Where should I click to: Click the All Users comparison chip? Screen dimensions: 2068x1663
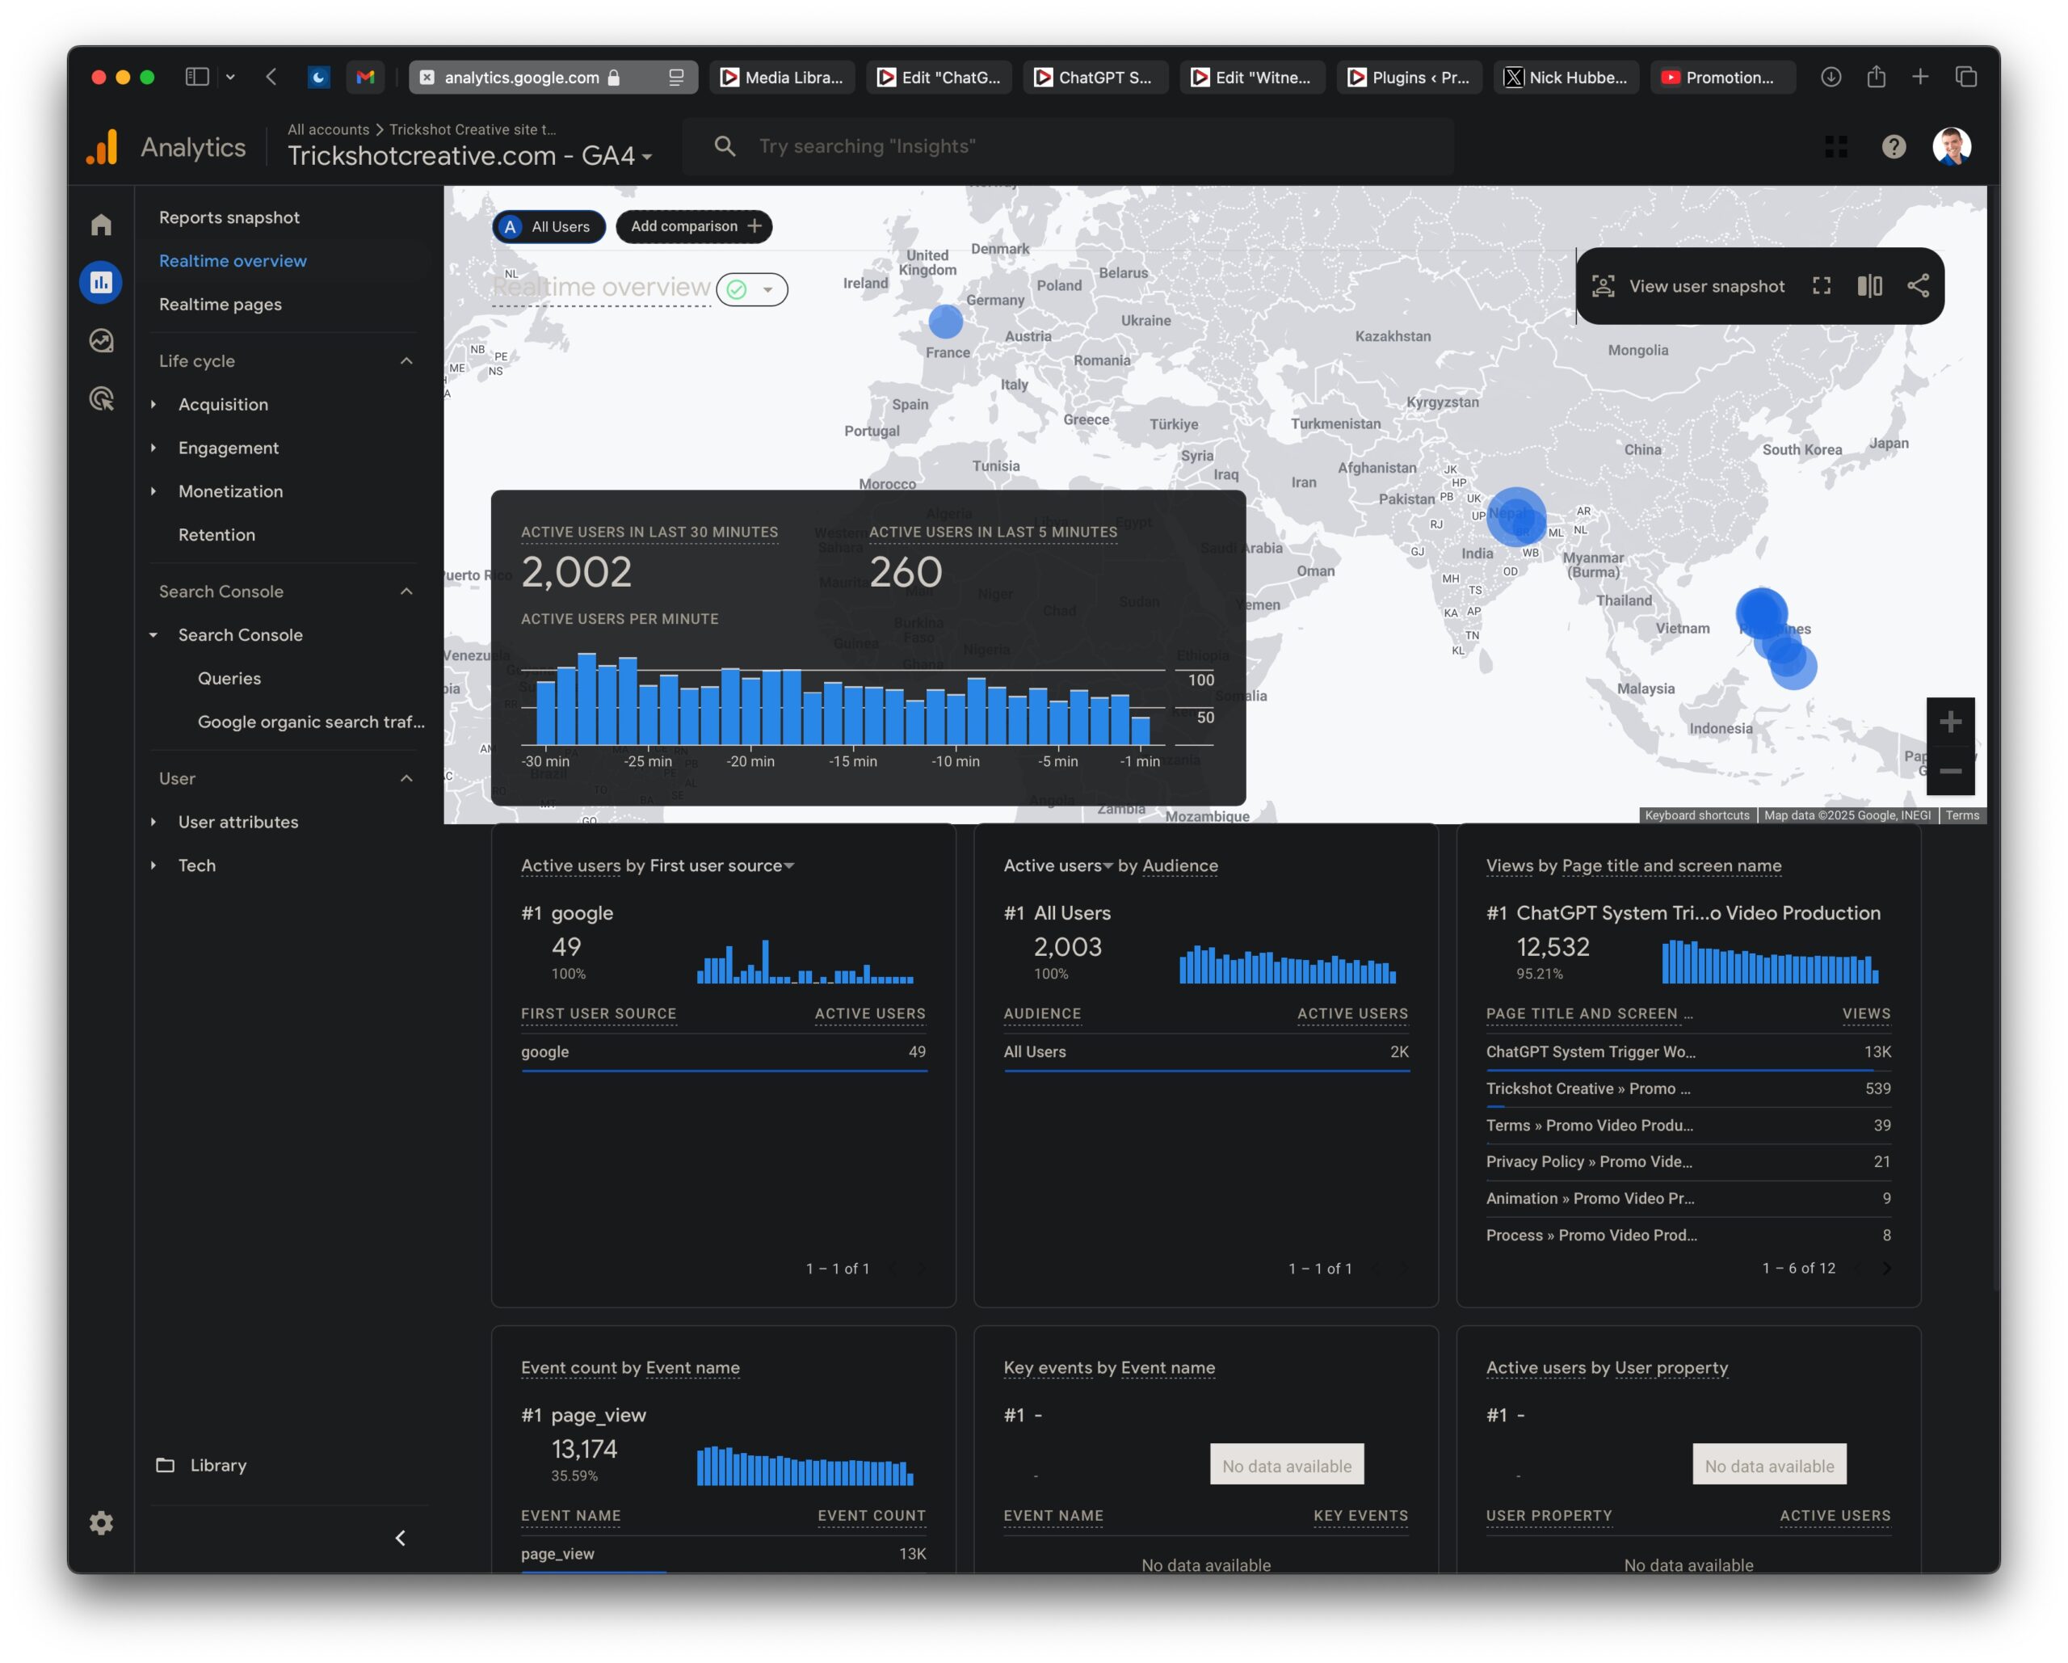click(549, 226)
